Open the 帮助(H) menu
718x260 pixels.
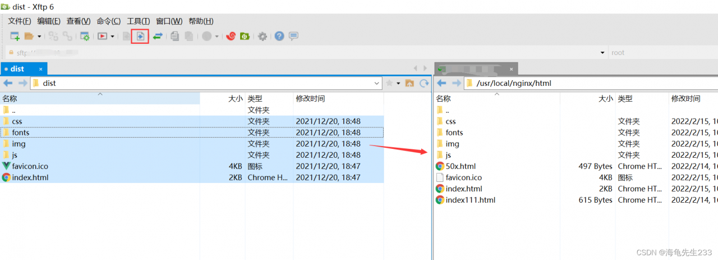click(x=201, y=21)
